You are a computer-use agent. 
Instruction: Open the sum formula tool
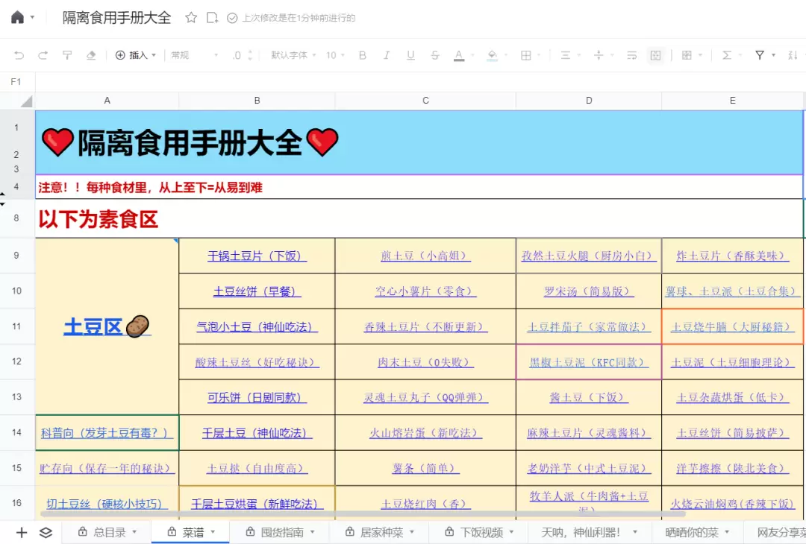[x=726, y=55]
